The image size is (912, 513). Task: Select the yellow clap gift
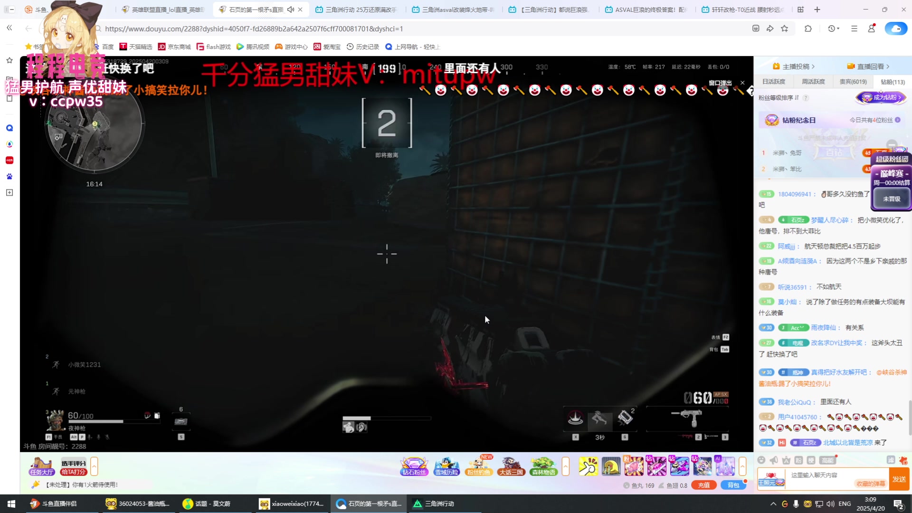coord(588,466)
